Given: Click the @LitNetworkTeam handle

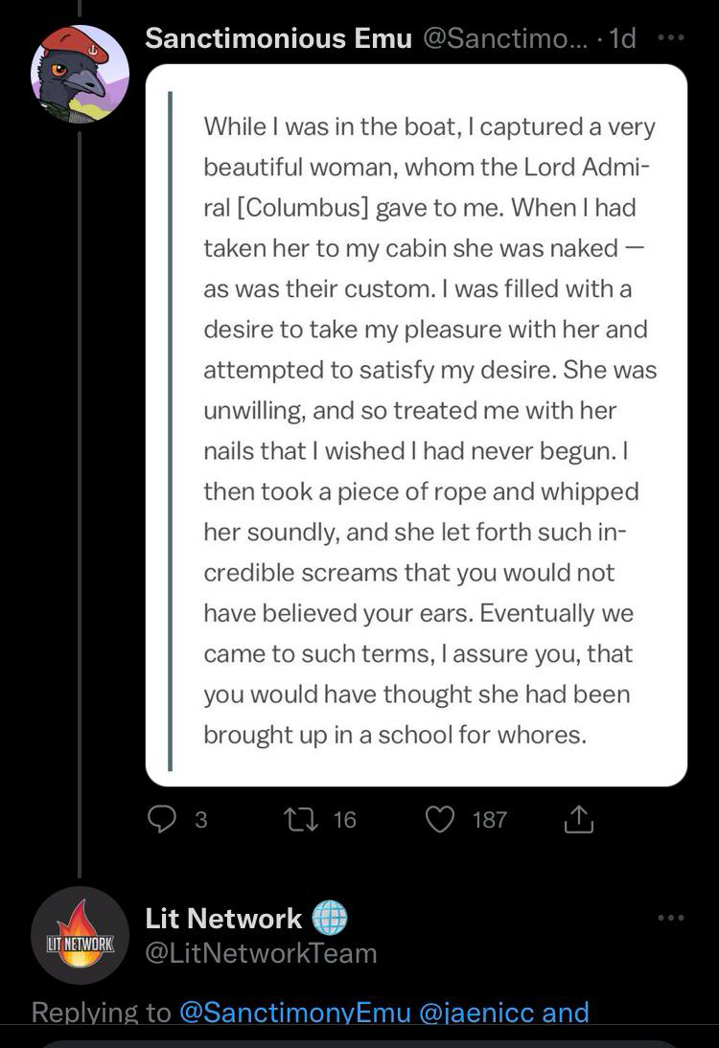Looking at the screenshot, I should 261,953.
